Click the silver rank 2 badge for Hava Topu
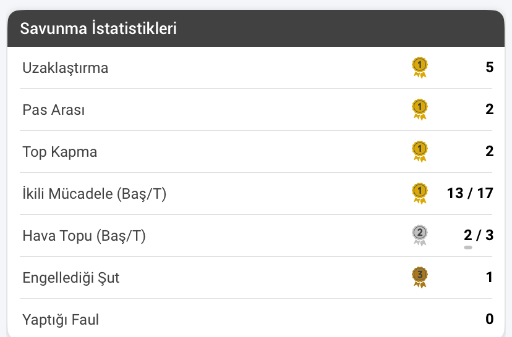 tap(420, 235)
